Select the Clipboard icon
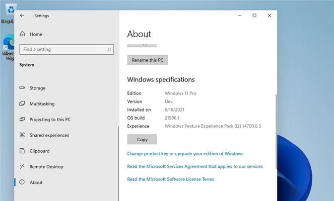Screen dimensions: 334x201 coord(22,151)
